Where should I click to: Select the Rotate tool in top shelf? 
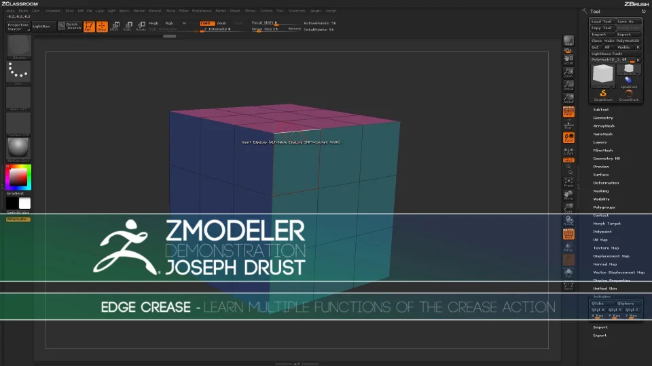(x=141, y=26)
